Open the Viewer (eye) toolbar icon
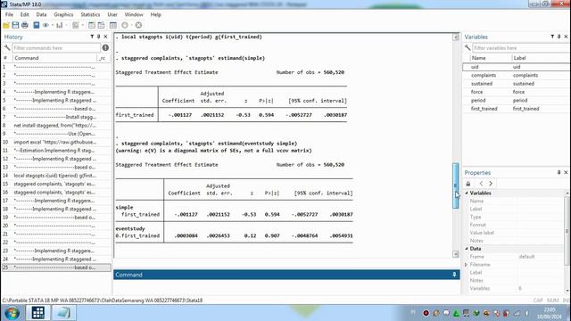The image size is (571, 321). click(x=46, y=25)
